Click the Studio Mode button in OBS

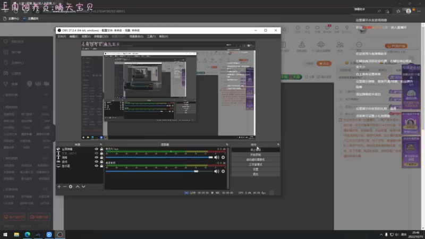(256, 165)
